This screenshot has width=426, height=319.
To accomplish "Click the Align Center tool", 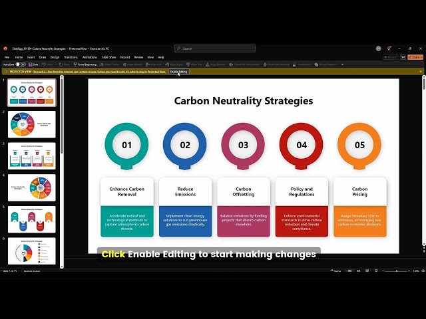I will pos(110,64).
